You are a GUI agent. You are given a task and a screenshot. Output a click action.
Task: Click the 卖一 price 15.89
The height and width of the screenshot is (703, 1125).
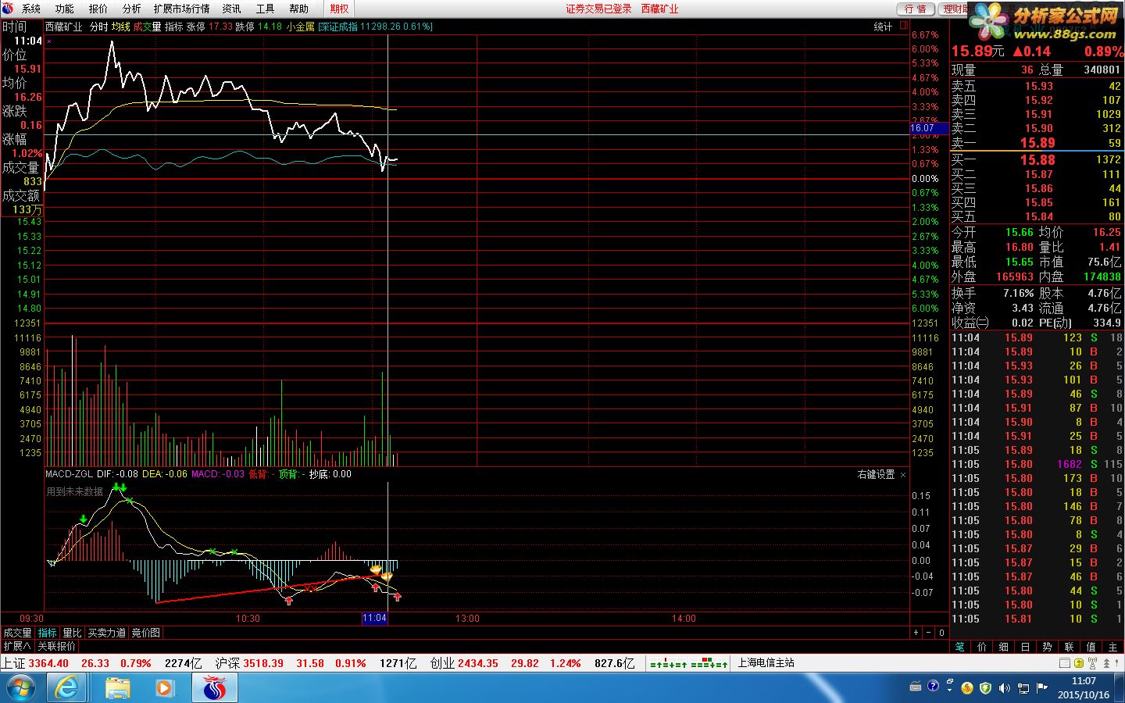tap(1037, 143)
